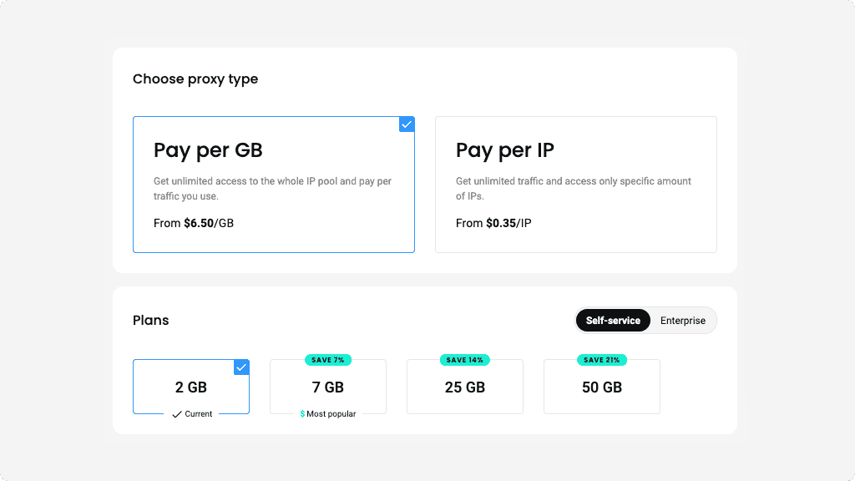This screenshot has height=481, width=855.
Task: Click the SAVE 14% badge
Action: [465, 360]
